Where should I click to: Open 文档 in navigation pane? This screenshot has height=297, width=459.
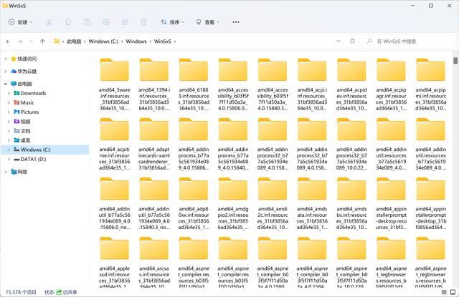coord(26,131)
